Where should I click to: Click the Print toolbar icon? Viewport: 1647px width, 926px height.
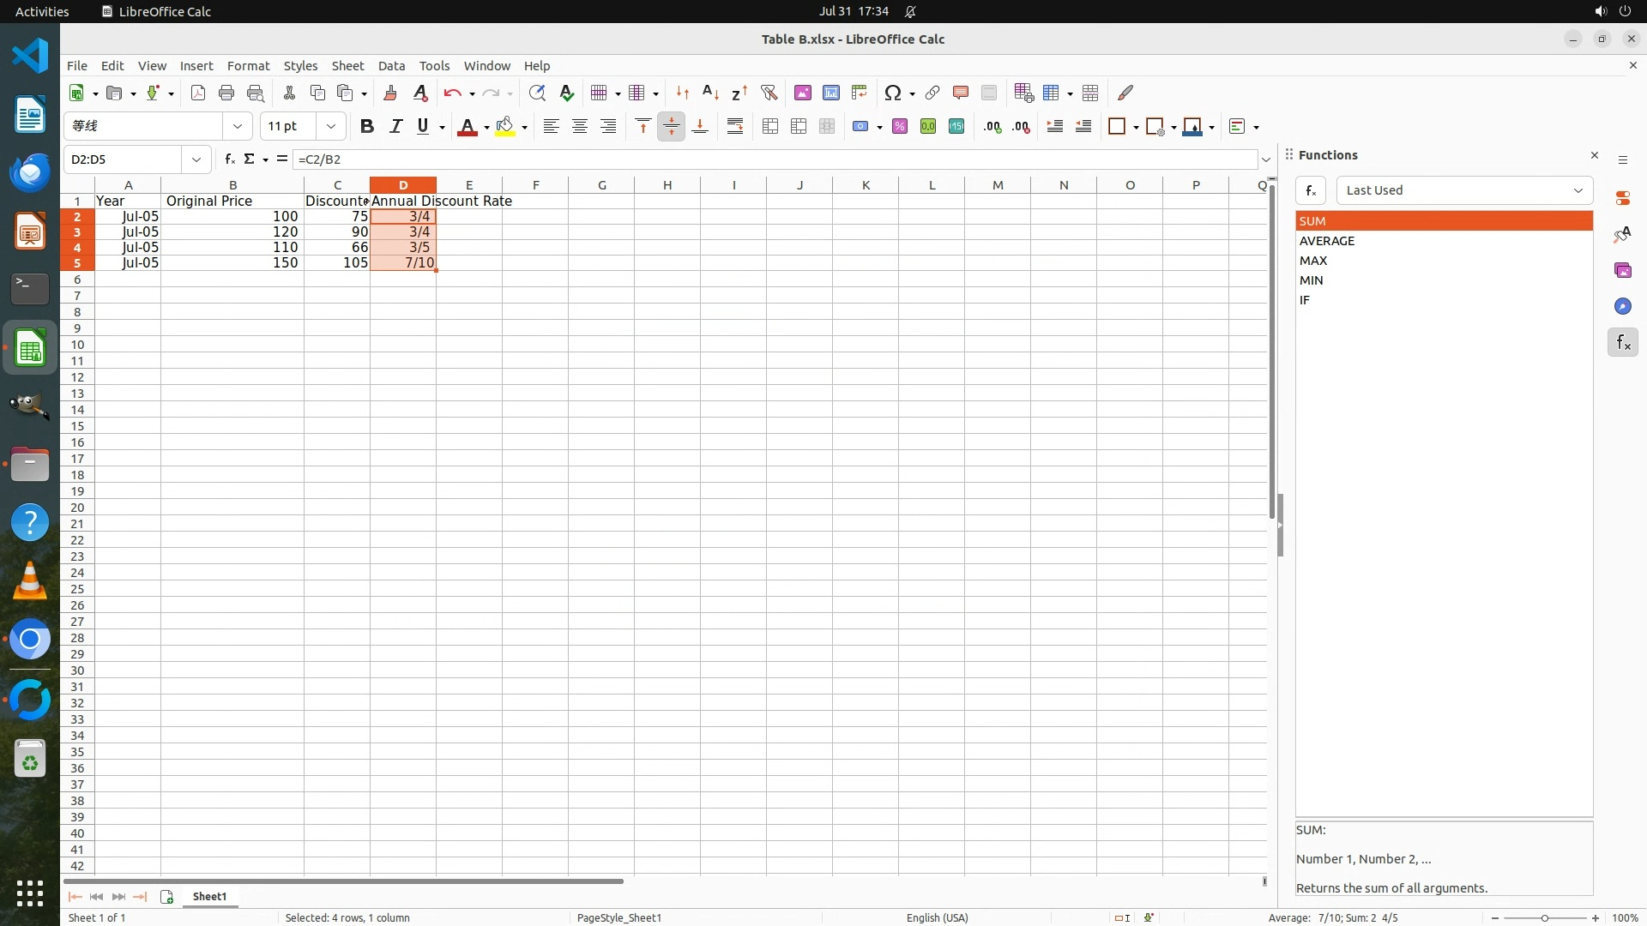point(226,93)
